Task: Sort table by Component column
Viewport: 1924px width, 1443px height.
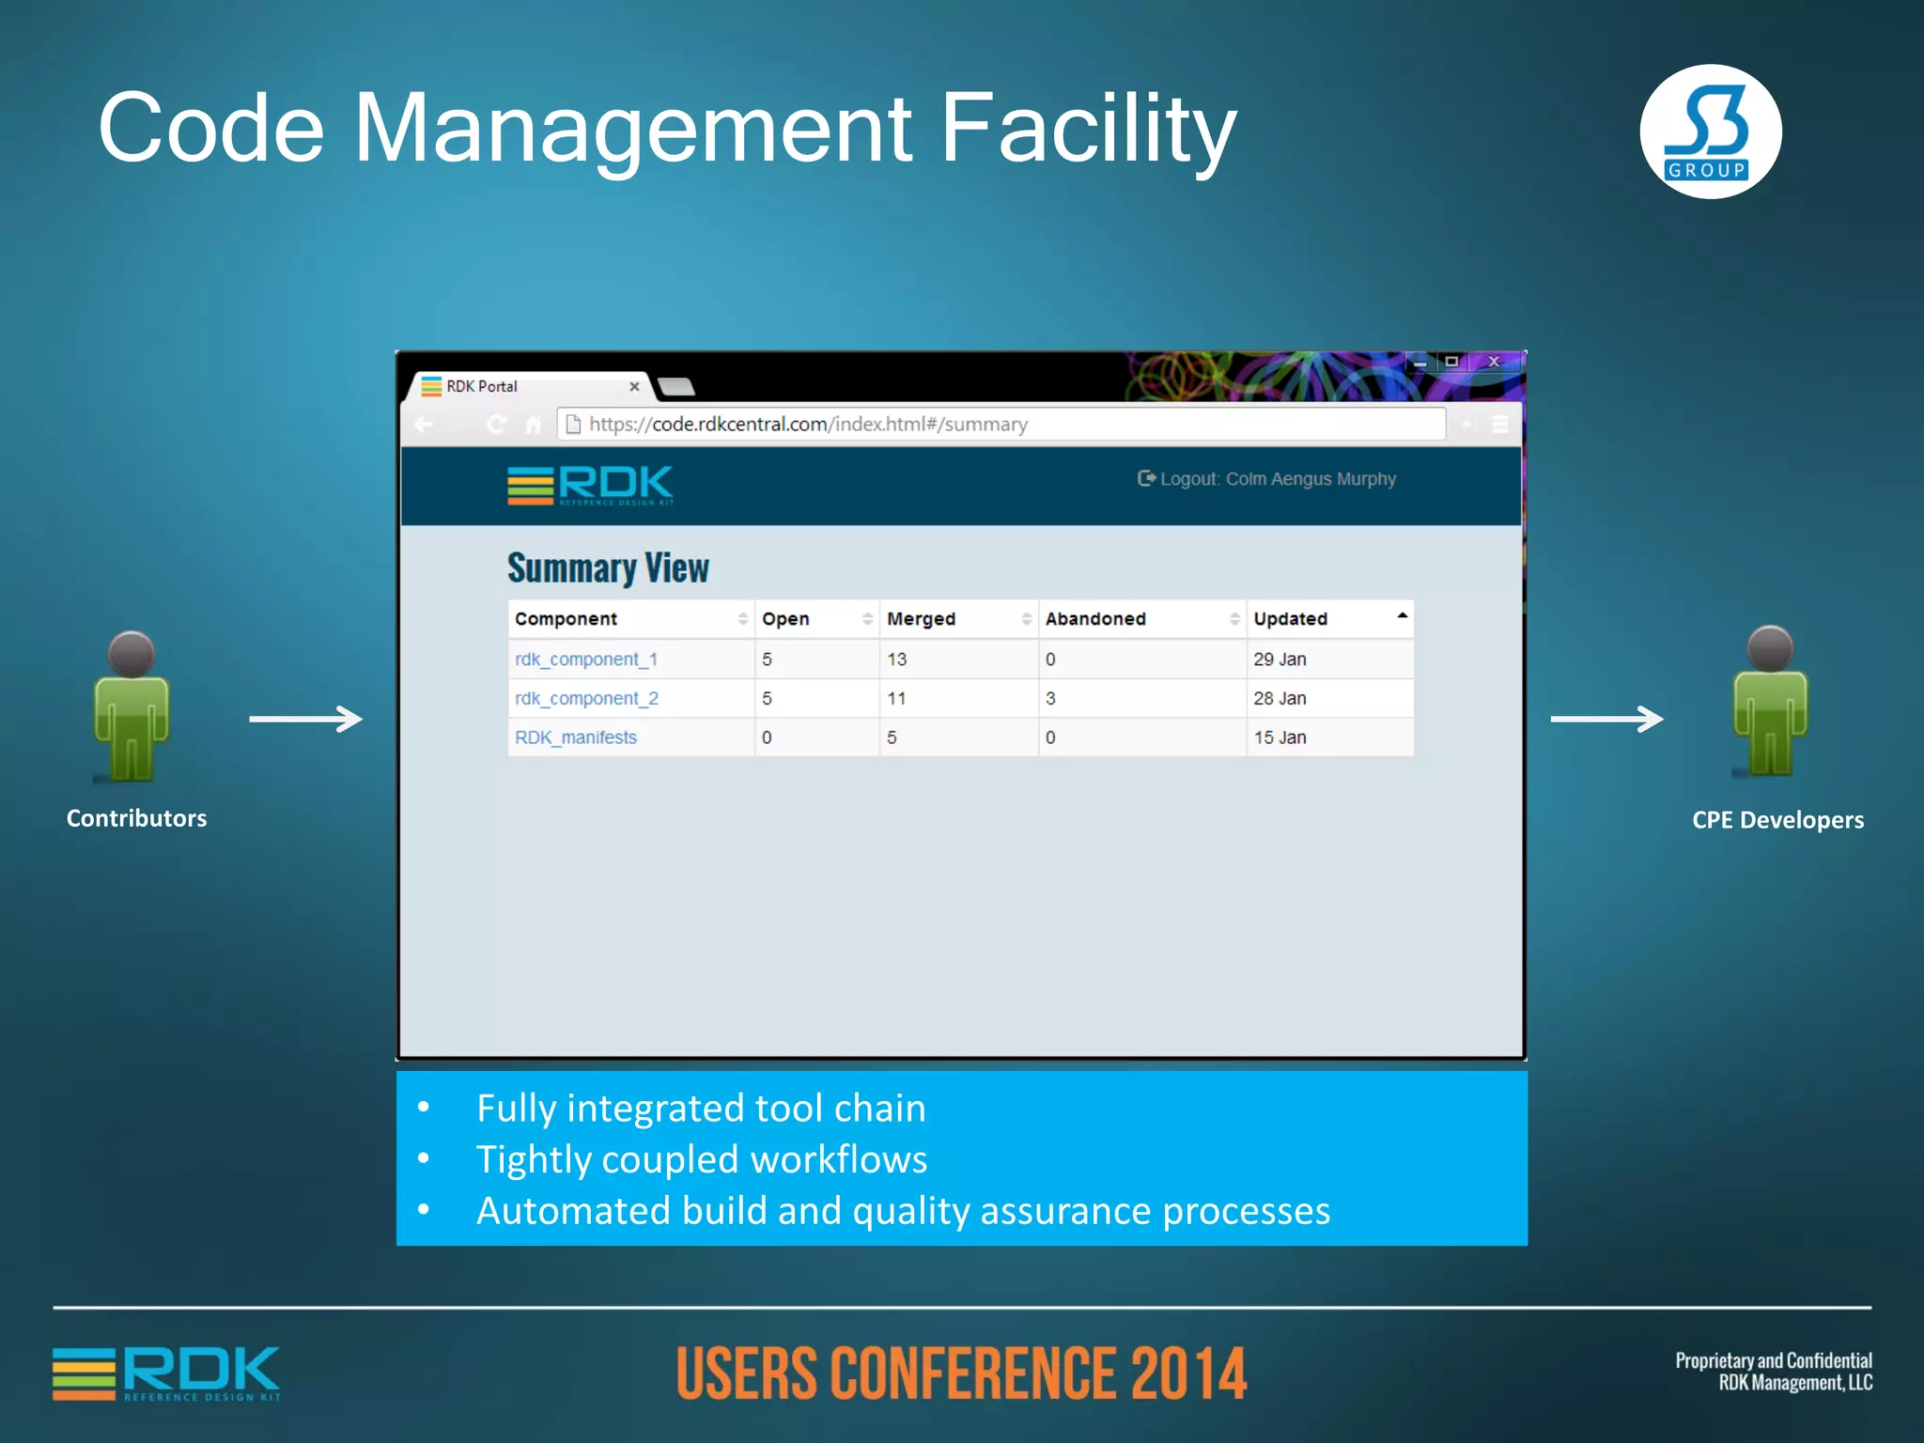Action: pos(631,619)
